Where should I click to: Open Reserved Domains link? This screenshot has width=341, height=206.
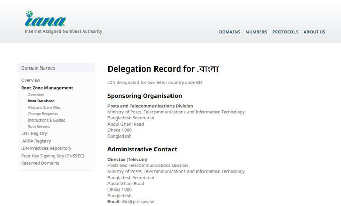[40, 163]
